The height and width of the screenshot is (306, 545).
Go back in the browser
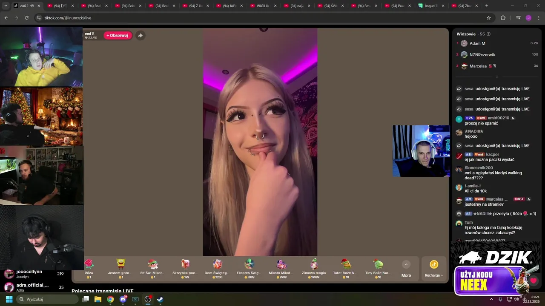click(x=6, y=18)
